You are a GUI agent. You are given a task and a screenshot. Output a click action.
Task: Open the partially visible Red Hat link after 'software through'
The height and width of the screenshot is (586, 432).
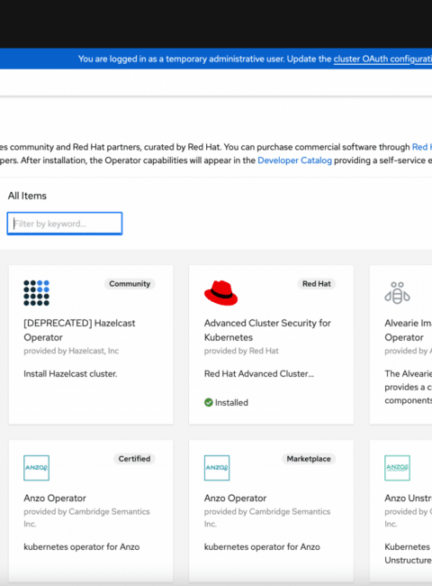click(x=421, y=147)
